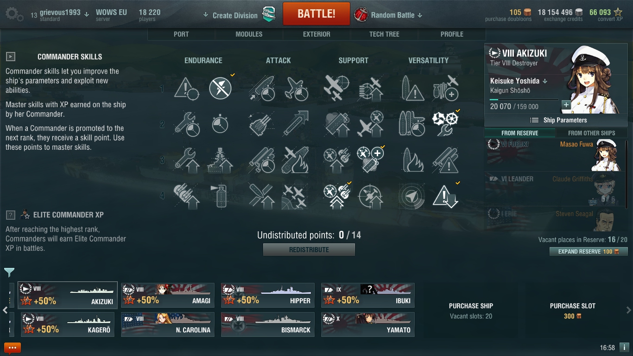Toggle the Preventive Maintenance checked skill
Viewport: 633px width, 356px height.
point(220,88)
